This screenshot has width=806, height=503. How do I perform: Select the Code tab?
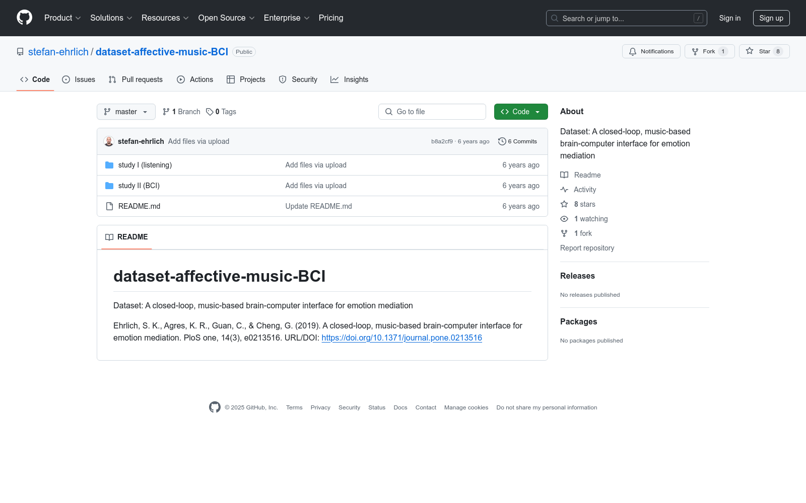(x=35, y=79)
